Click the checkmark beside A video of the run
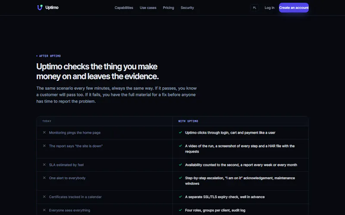 pyautogui.click(x=180, y=146)
